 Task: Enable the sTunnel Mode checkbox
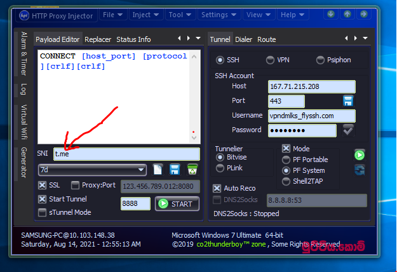tap(42, 212)
